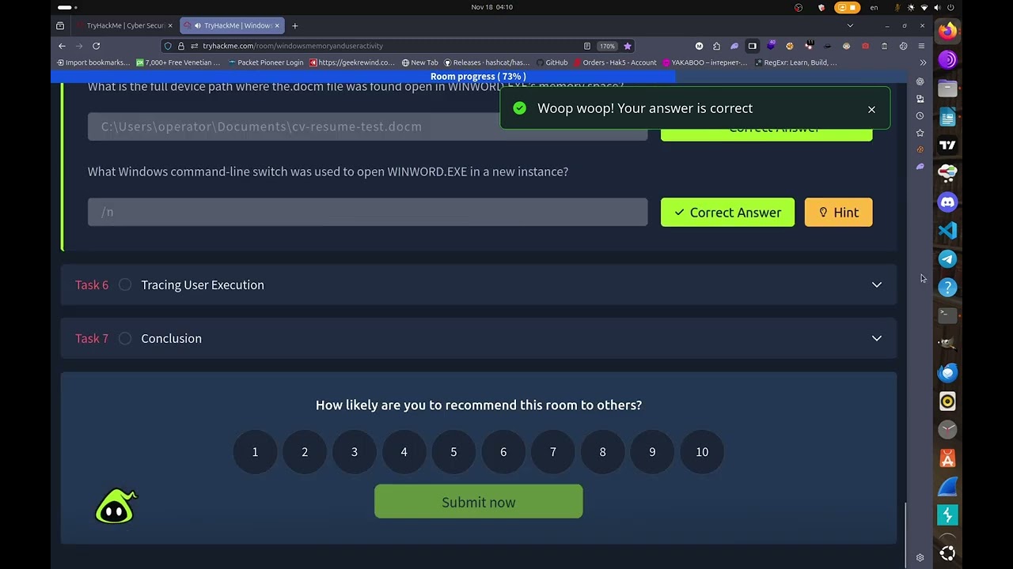
Task: Open Packet Pioneer Login bookmark
Action: 266,62
